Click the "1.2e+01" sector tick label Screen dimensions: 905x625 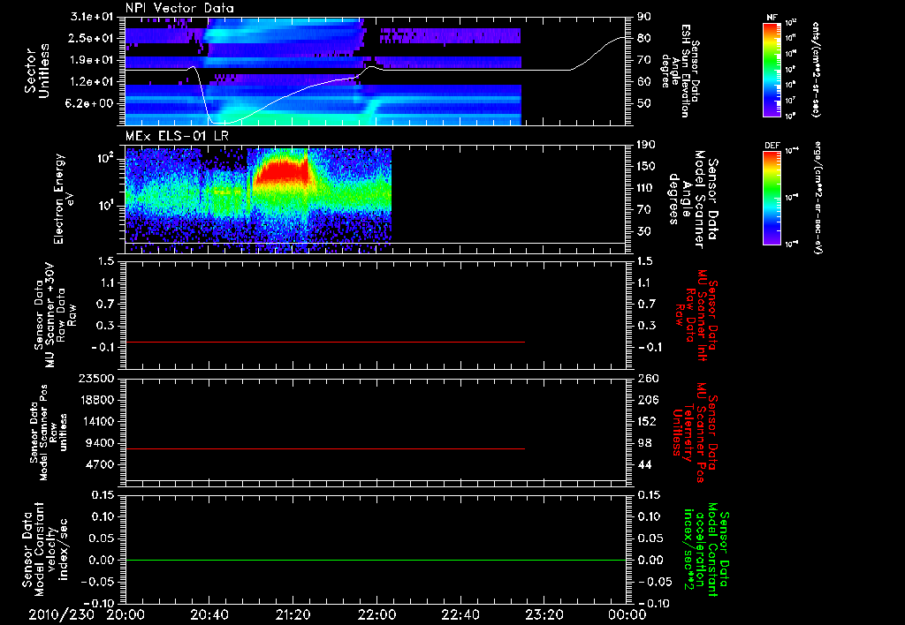tap(92, 82)
